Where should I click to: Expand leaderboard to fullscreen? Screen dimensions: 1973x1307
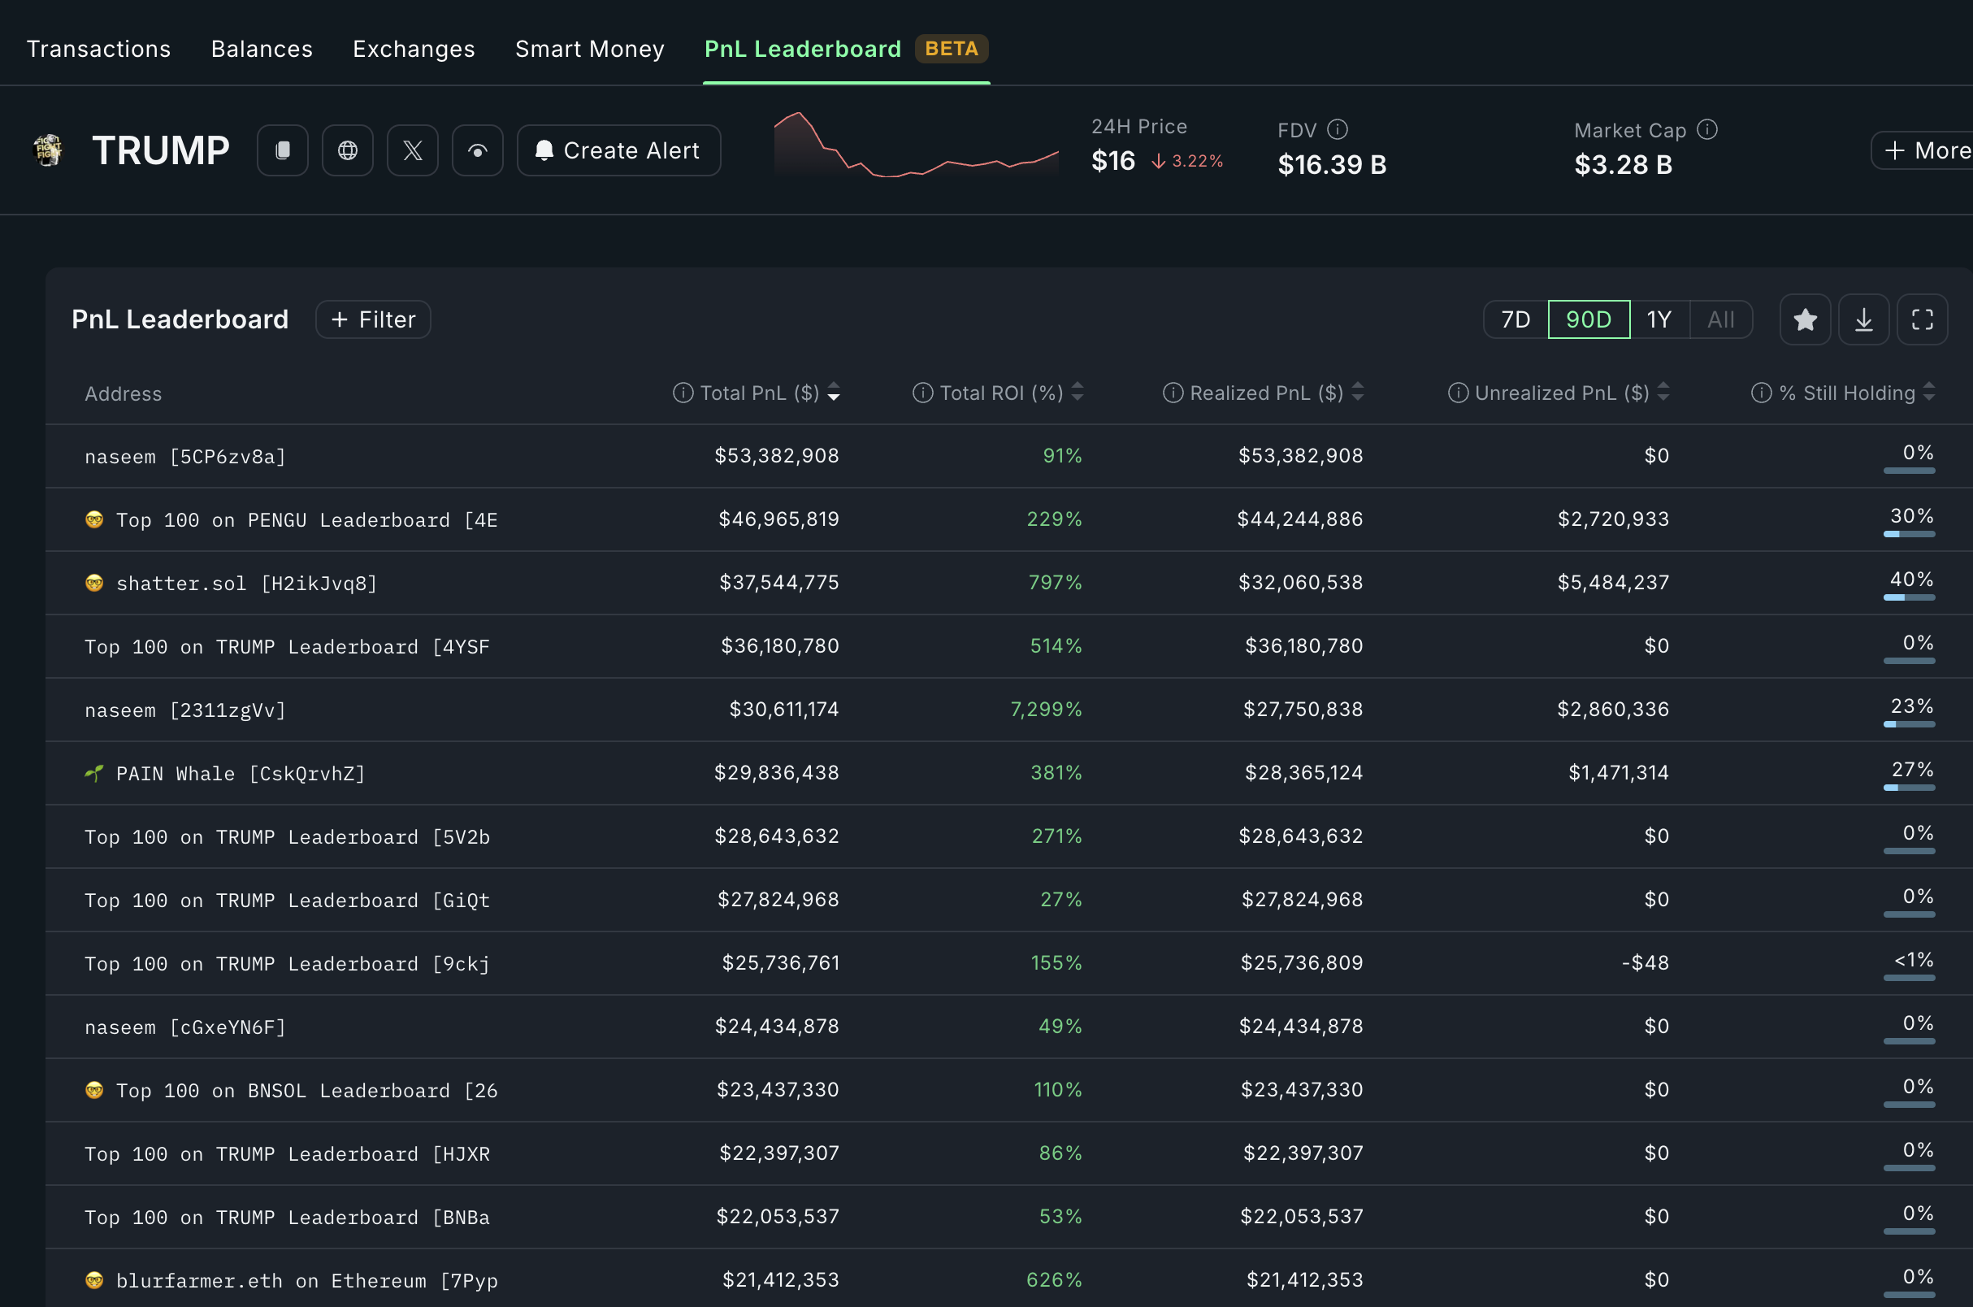coord(1921,319)
